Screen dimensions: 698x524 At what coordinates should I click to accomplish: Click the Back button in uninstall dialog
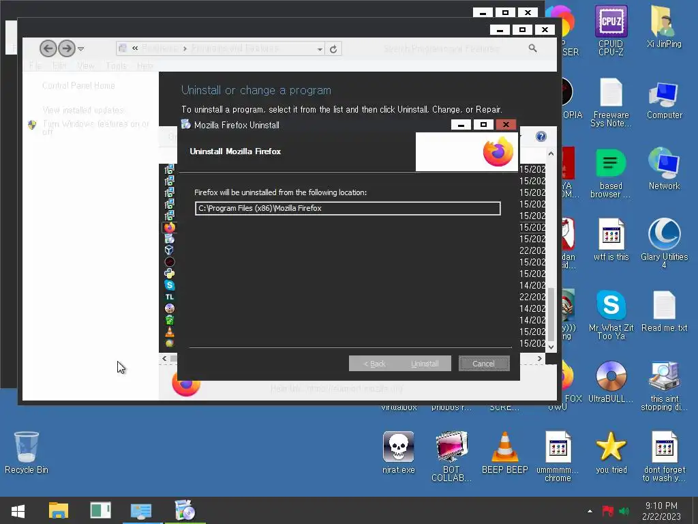[x=374, y=364]
